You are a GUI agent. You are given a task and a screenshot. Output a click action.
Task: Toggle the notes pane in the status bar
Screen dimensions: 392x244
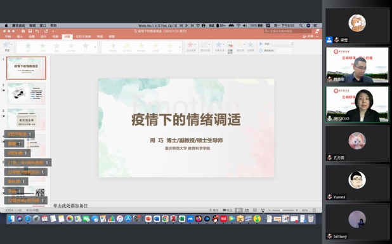pyautogui.click(x=214, y=210)
